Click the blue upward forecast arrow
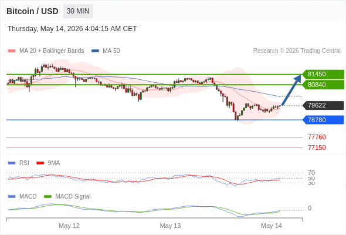 pos(291,90)
